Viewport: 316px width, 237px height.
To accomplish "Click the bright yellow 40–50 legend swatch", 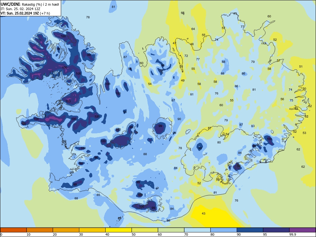I will tap(118, 230).
